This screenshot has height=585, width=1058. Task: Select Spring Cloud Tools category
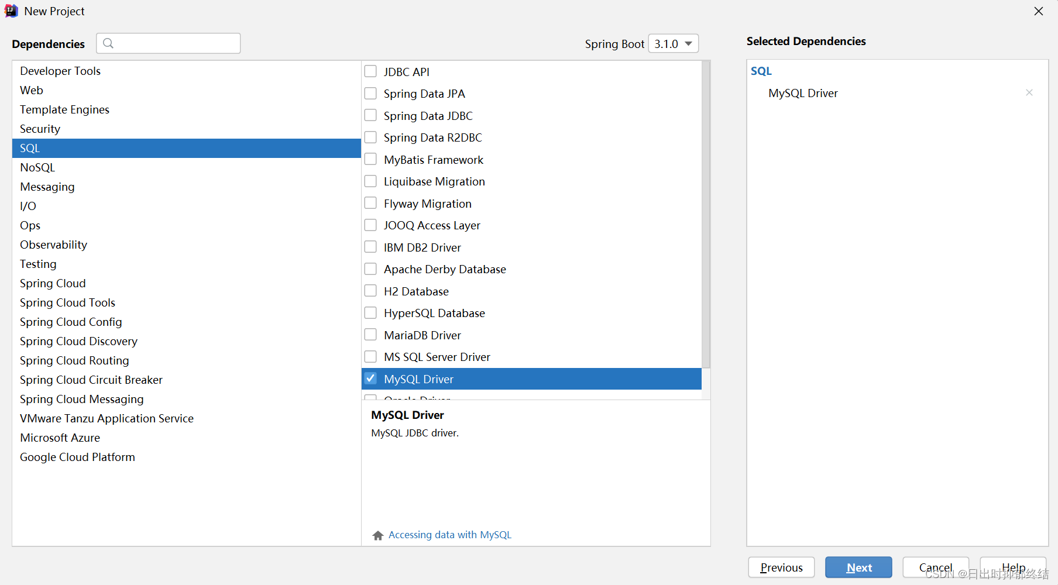pyautogui.click(x=186, y=302)
